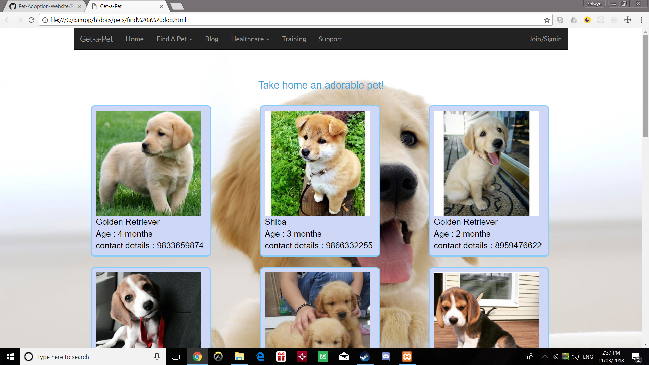Reload the page with the refresh icon
The image size is (649, 365).
point(31,20)
